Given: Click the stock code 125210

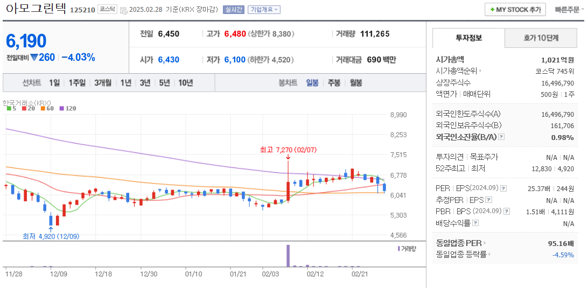Looking at the screenshot, I should (82, 10).
